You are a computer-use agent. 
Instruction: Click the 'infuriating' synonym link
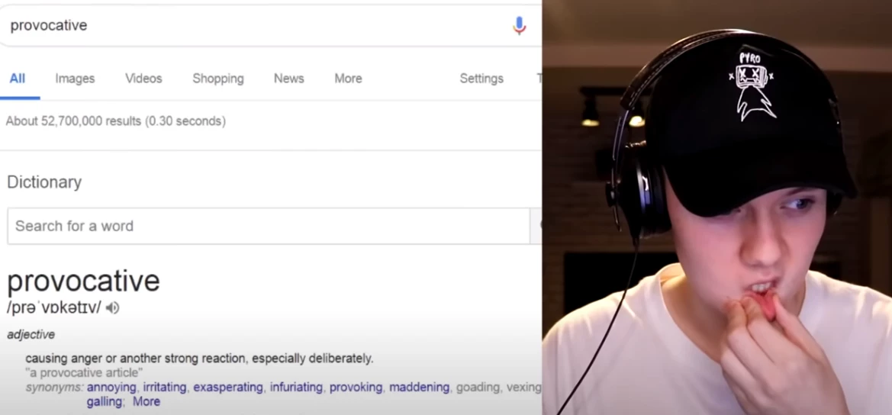296,388
